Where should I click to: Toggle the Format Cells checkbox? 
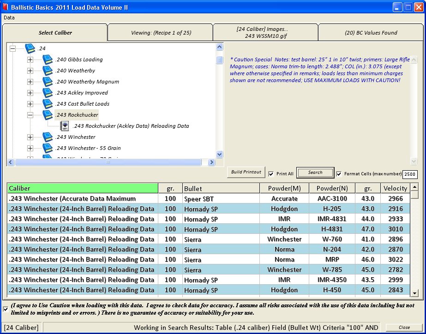(339, 174)
